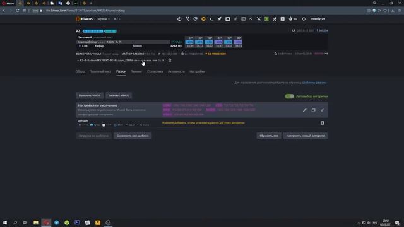Click the Сбросить все button
This screenshot has width=404, height=227.
tap(269, 136)
